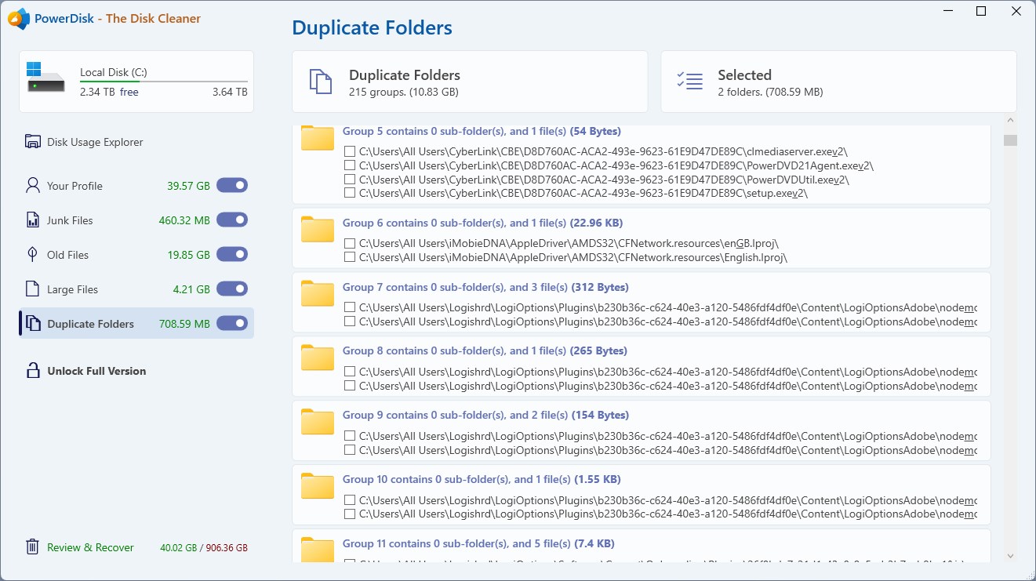Check the PowerDVD21Agent.exev2 folder checkbox
This screenshot has height=581, width=1036.
click(350, 165)
